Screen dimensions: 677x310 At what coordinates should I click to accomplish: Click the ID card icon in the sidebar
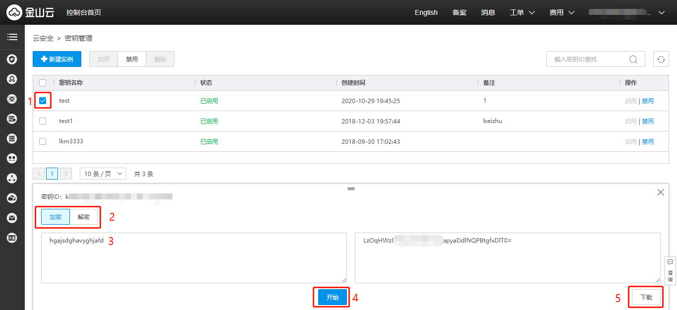(x=12, y=238)
